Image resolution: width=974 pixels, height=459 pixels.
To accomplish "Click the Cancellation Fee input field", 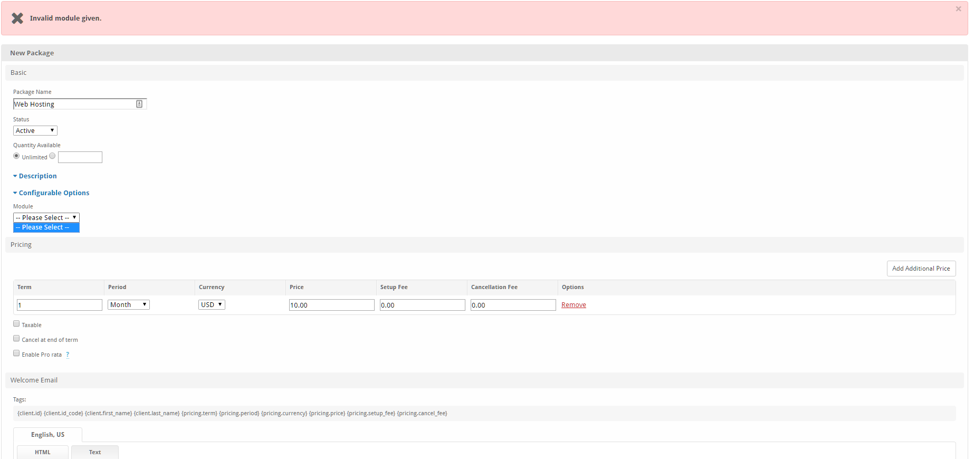I will [x=513, y=305].
